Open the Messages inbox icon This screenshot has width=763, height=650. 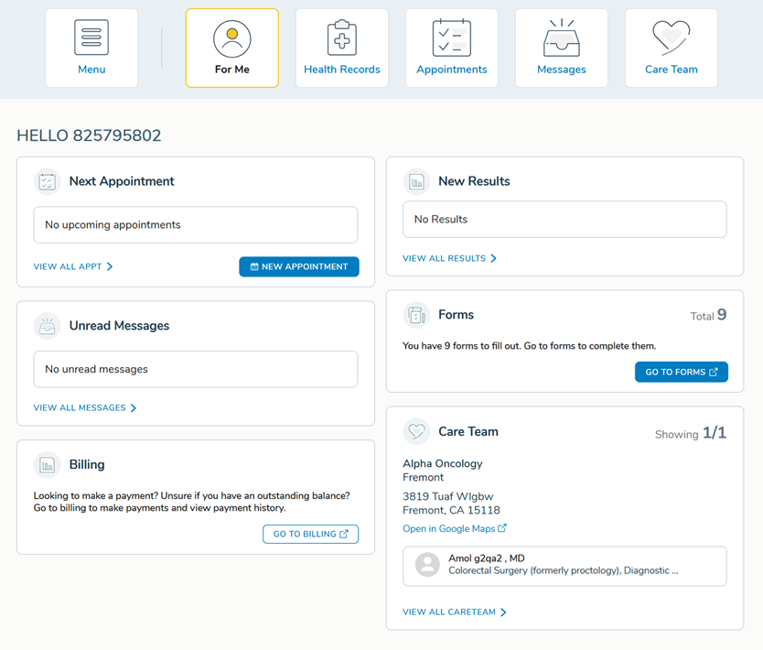(x=562, y=38)
